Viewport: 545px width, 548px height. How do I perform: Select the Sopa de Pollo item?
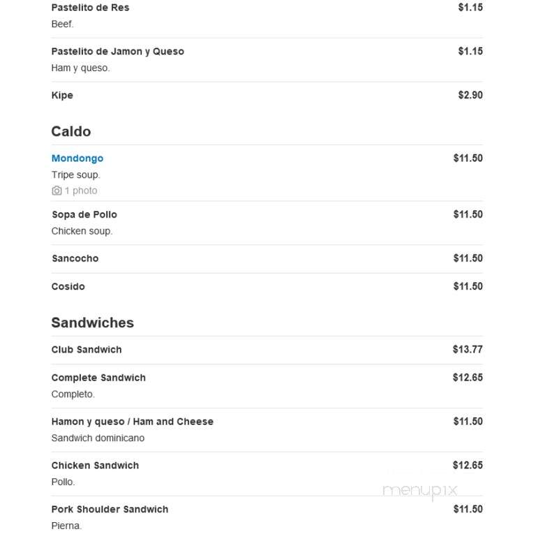pyautogui.click(x=84, y=214)
